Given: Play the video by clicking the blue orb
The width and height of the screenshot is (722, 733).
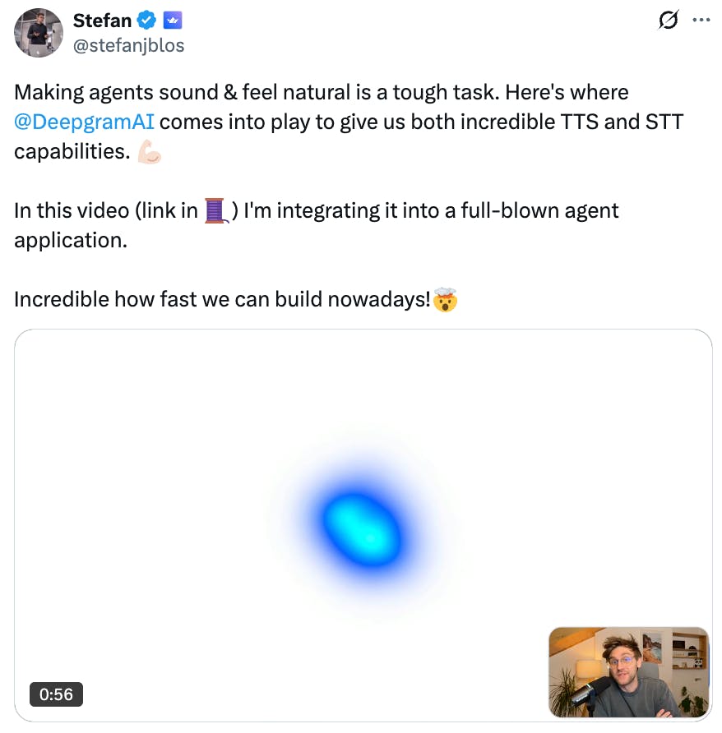Looking at the screenshot, I should coord(363,529).
